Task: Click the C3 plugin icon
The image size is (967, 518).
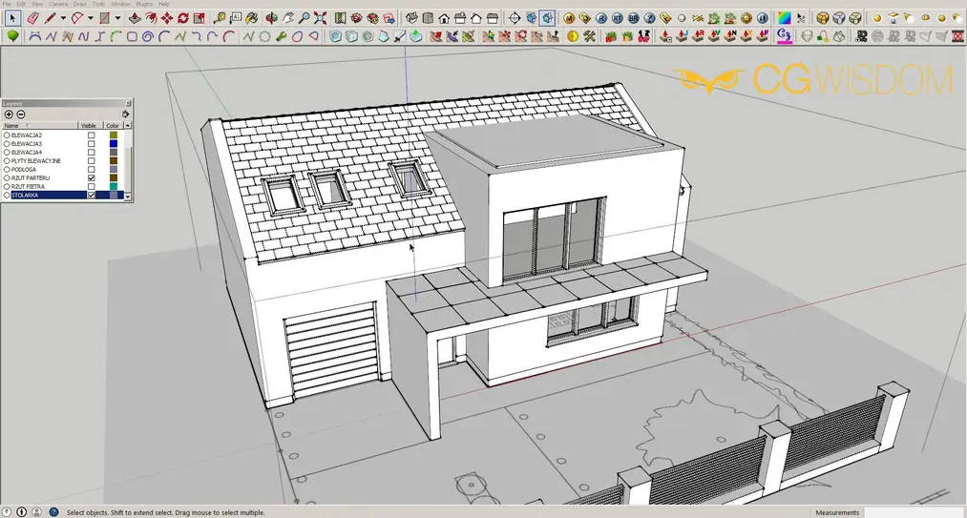Action: [785, 35]
